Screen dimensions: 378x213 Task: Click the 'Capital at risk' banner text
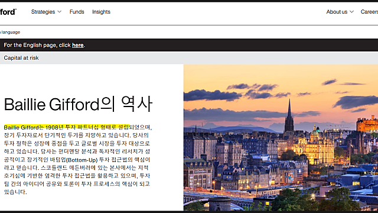[x=21, y=58]
